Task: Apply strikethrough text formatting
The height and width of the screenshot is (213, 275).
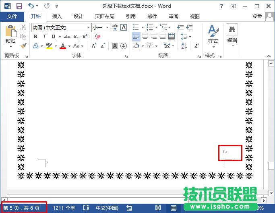Action: 67,37
